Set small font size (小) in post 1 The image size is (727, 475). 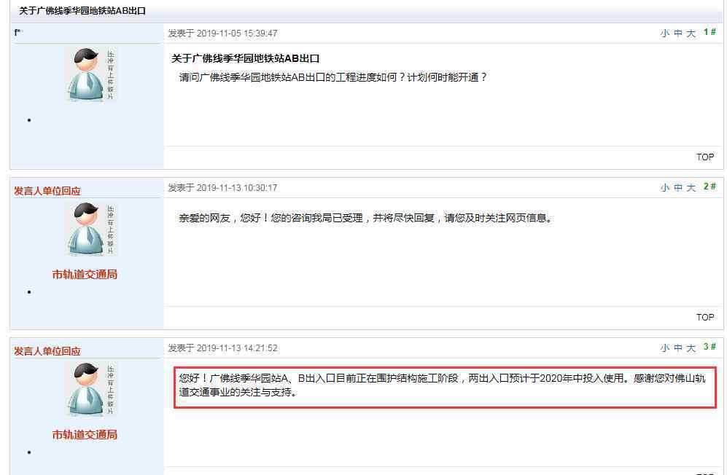(x=665, y=34)
